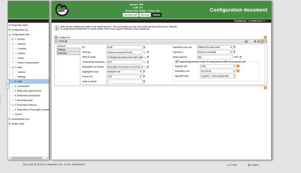Open Configuration log link

pyautogui.click(x=19, y=30)
